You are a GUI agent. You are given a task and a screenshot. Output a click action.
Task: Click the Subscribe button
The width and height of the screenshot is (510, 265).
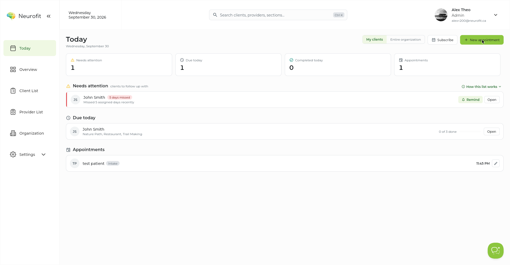pos(442,40)
